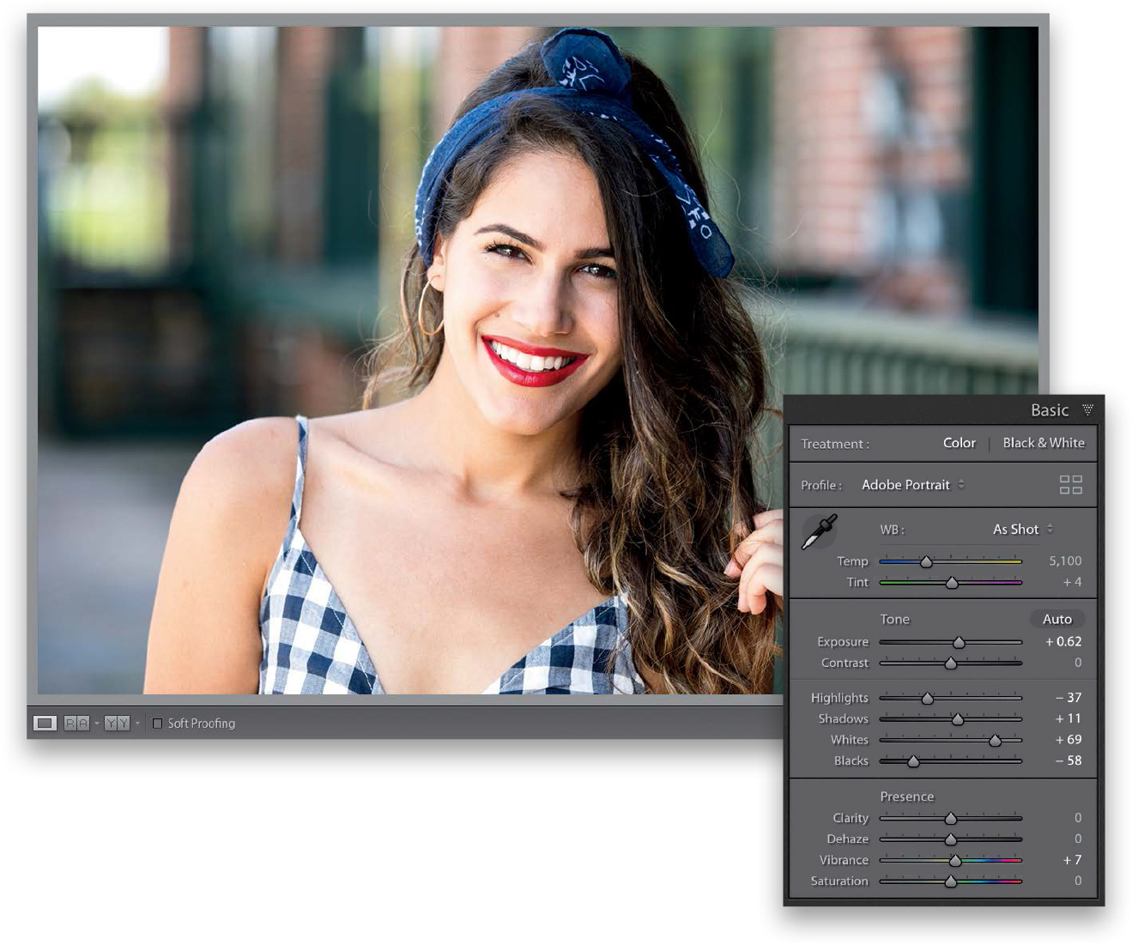Open the Adobe Portrait profile dropdown
The width and height of the screenshot is (1132, 945).
pos(913,485)
